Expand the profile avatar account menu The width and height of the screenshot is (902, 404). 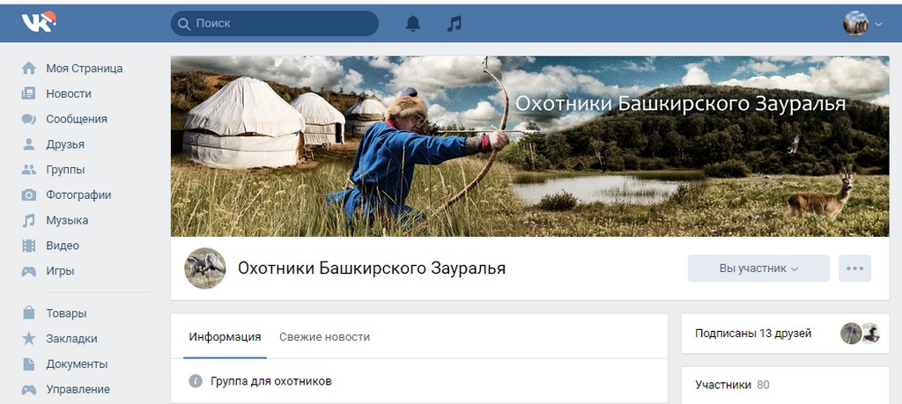862,24
